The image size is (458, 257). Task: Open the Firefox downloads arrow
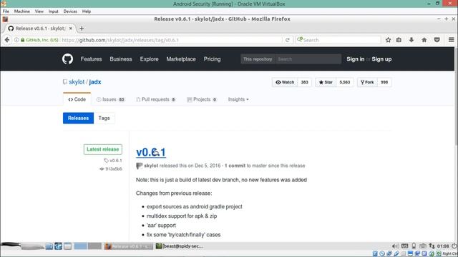(x=411, y=40)
